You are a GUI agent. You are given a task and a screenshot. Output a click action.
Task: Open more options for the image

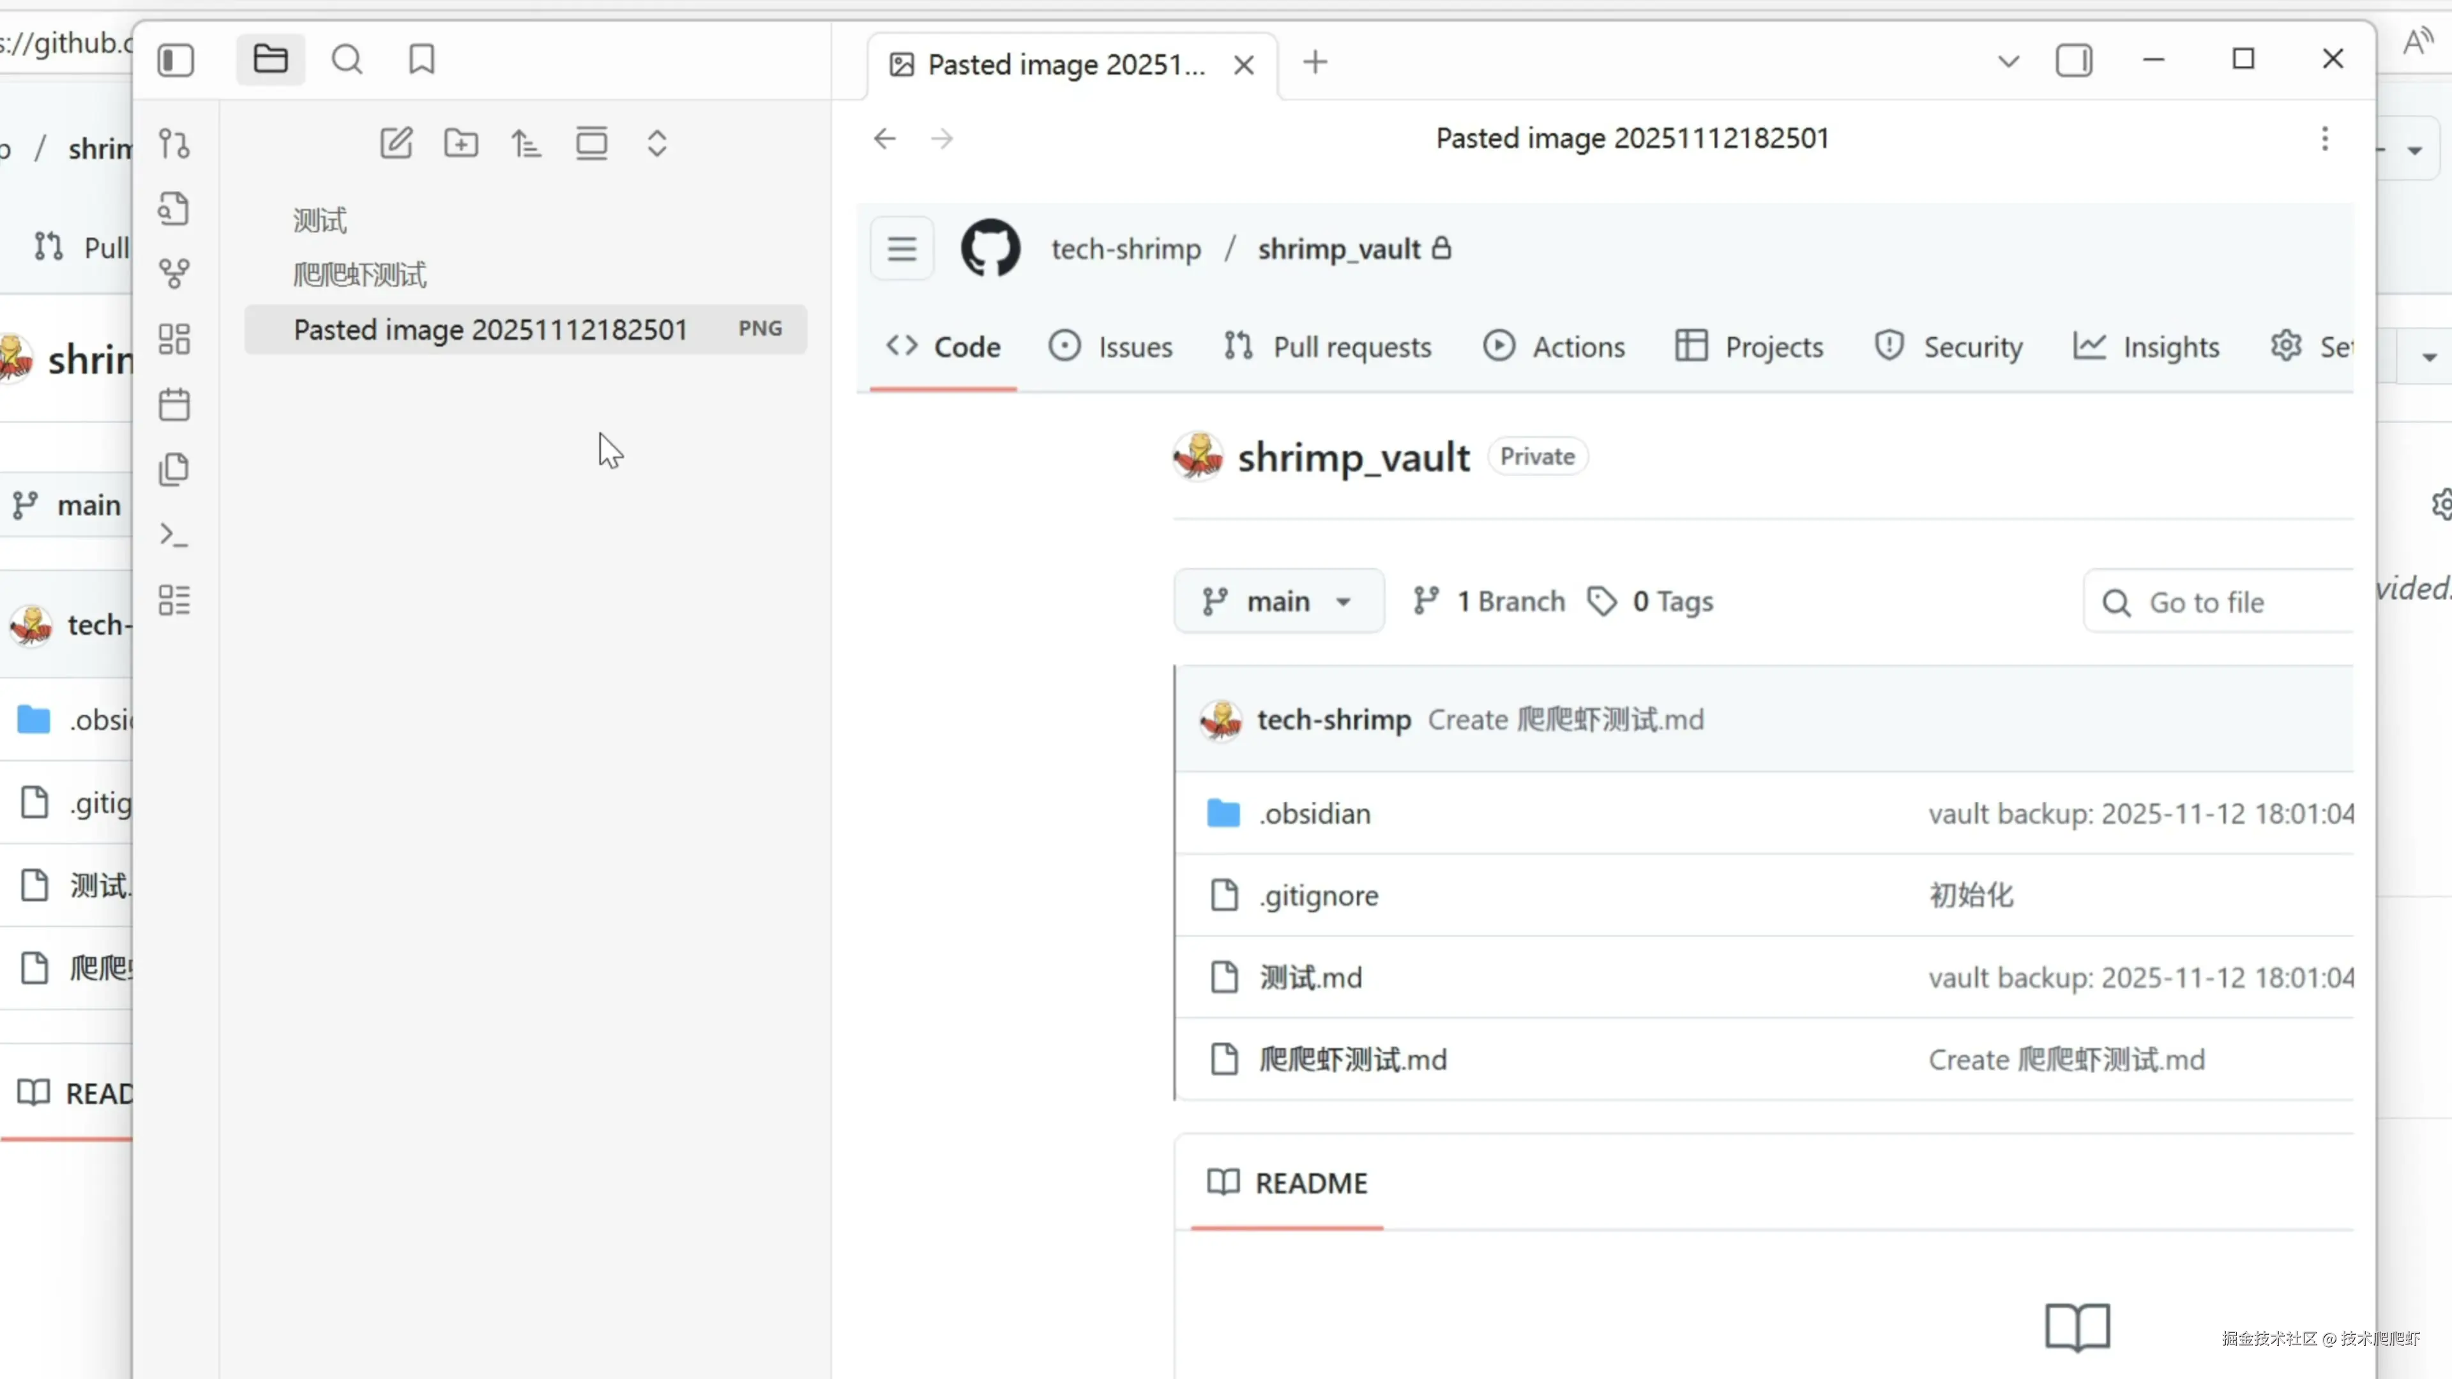2324,139
